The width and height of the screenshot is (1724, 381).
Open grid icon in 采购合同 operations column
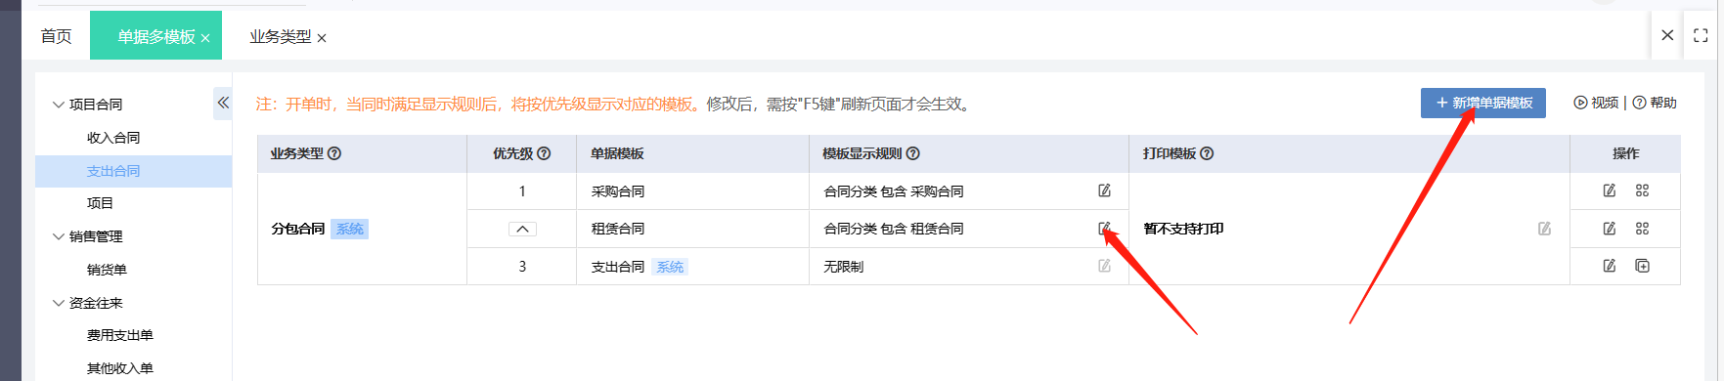(x=1642, y=190)
